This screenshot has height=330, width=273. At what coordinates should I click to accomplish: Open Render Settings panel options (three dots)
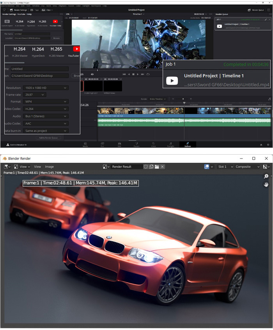pyautogui.click(x=61, y=14)
